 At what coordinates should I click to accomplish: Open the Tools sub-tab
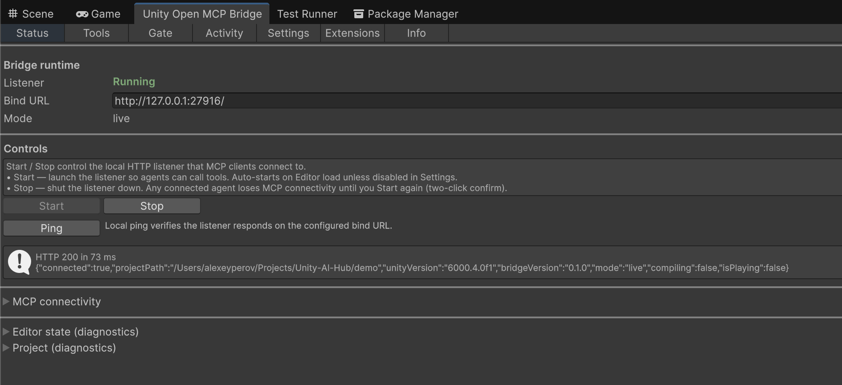click(x=96, y=33)
